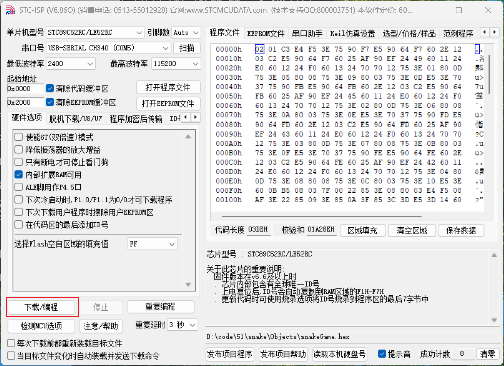The image size is (504, 366).
Task: Click 打开EEPROM文件 button
Action: click(168, 104)
